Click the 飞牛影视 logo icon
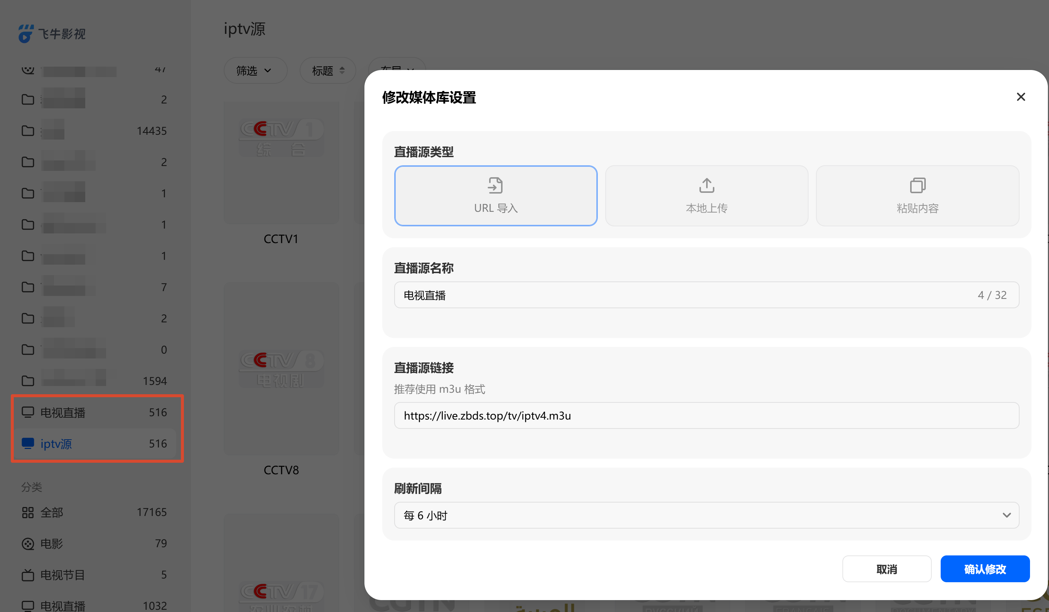This screenshot has width=1049, height=612. 26,33
